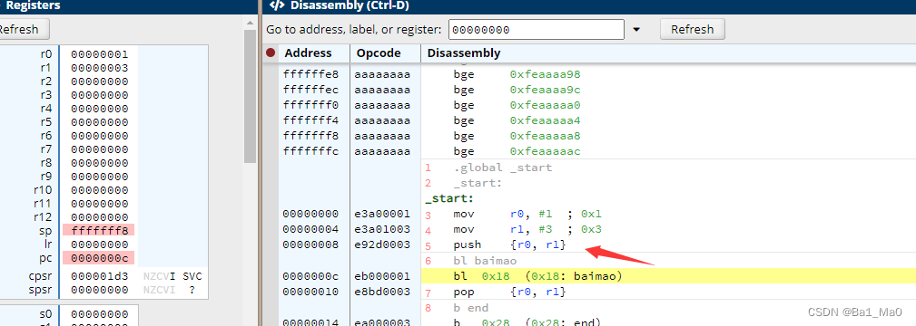Viewport: 916px width, 326px height.
Task: Click the cpsr NZCVI flags text
Action: [160, 276]
